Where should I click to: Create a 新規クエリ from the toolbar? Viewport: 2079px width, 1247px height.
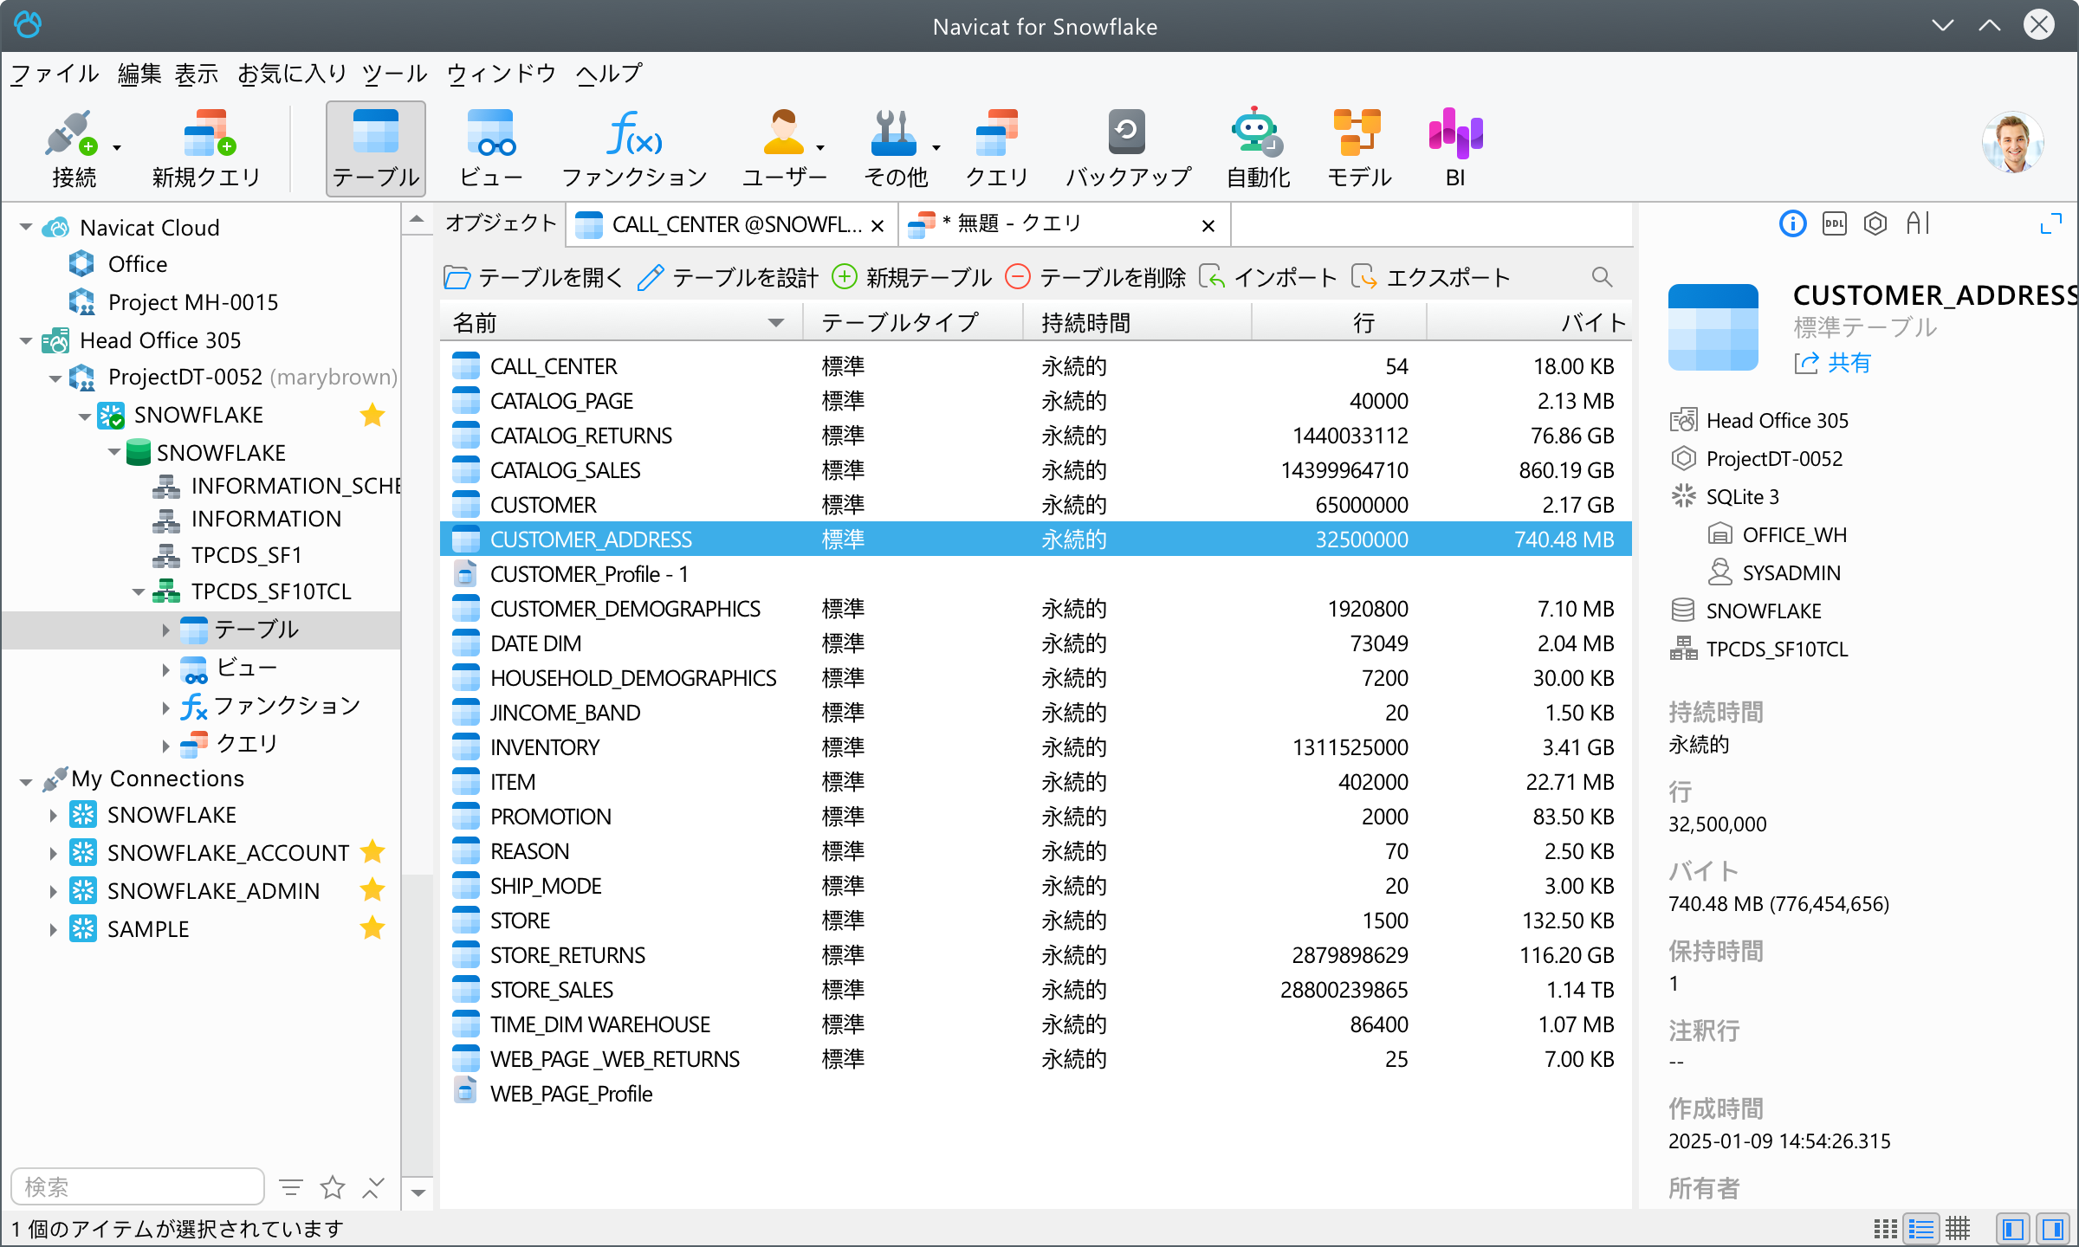coord(206,149)
